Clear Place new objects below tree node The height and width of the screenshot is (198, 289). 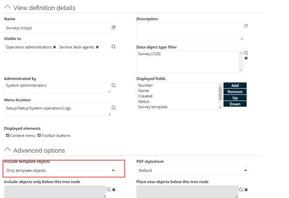[246, 190]
